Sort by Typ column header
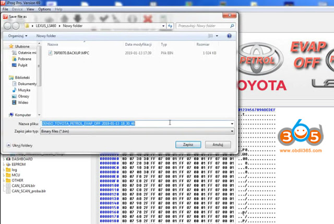 coord(164,44)
